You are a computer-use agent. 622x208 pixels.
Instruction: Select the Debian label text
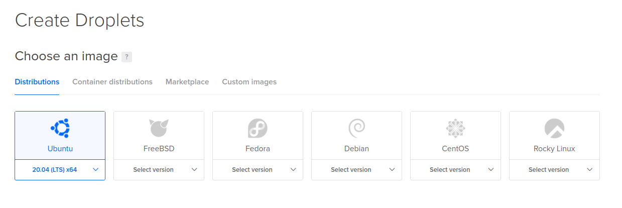(x=356, y=149)
